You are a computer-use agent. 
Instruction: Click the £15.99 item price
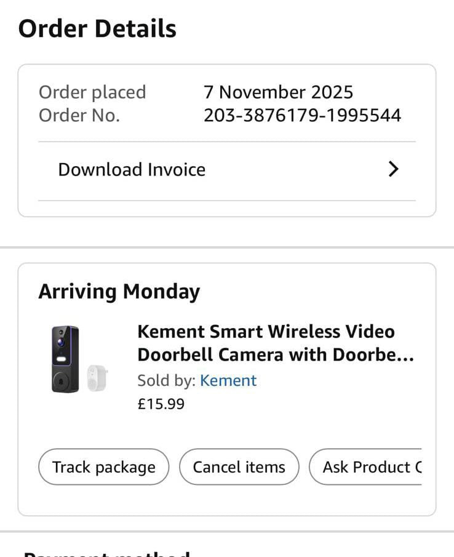click(x=161, y=404)
